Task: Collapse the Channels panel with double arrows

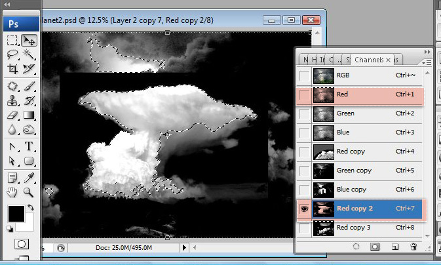Action: [427, 52]
